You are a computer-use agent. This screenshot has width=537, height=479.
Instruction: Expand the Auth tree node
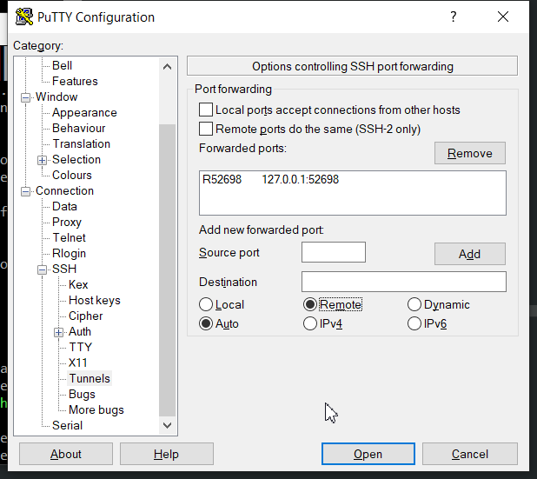point(58,332)
